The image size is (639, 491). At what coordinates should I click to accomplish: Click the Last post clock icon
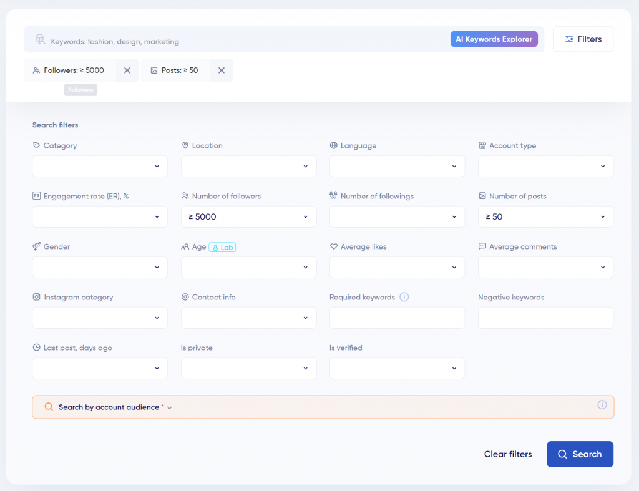[36, 348]
